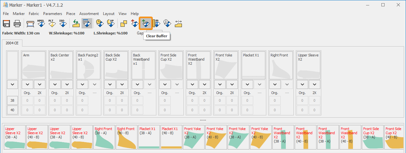
Task: Click the info marker icon
Action: [x=167, y=23]
